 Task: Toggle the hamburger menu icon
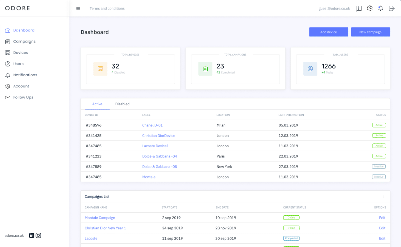click(x=78, y=9)
